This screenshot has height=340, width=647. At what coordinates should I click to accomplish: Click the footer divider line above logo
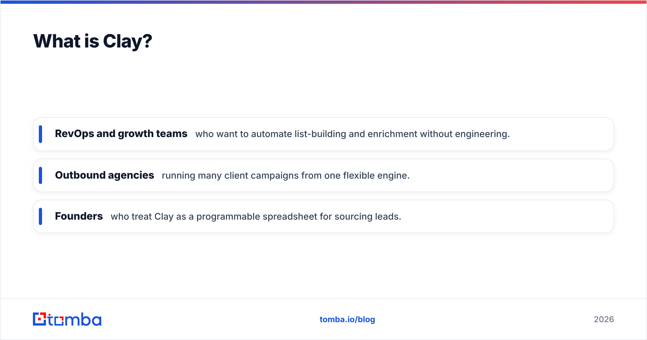click(x=323, y=299)
